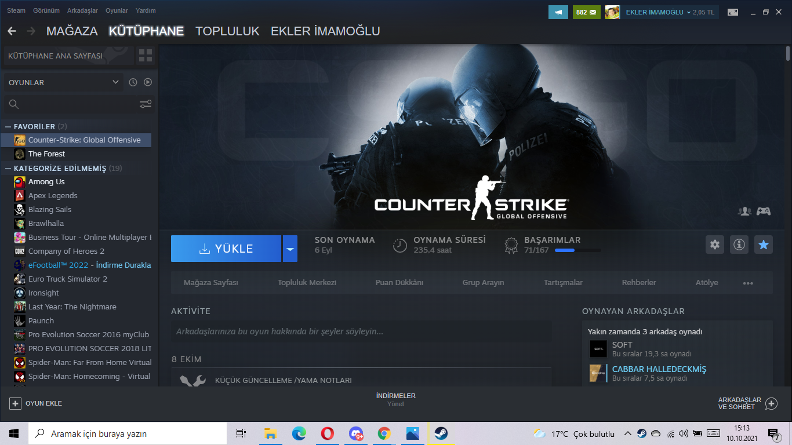Image resolution: width=792 pixels, height=445 pixels.
Task: Click the multiplayer friends icon on banner
Action: [x=744, y=211]
